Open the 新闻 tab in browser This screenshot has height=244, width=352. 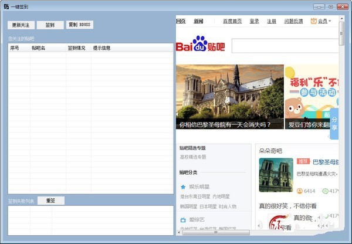coord(198,21)
